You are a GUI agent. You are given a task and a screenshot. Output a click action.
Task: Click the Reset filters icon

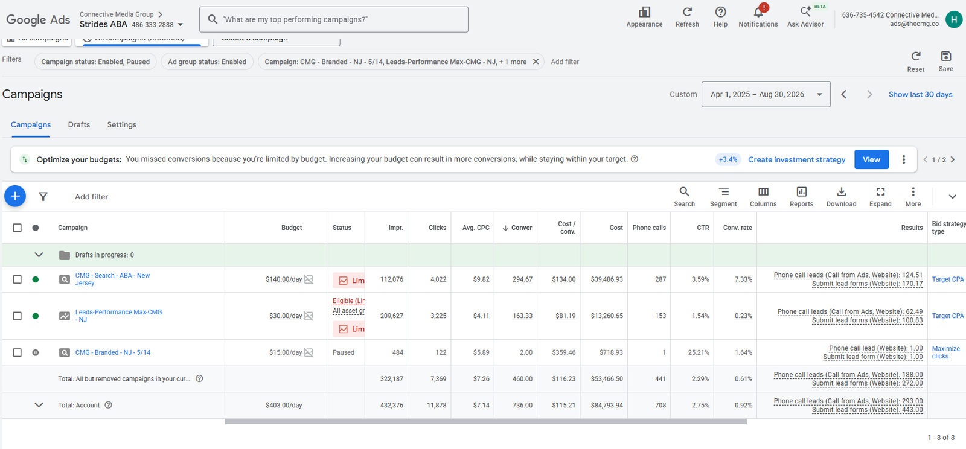[916, 56]
